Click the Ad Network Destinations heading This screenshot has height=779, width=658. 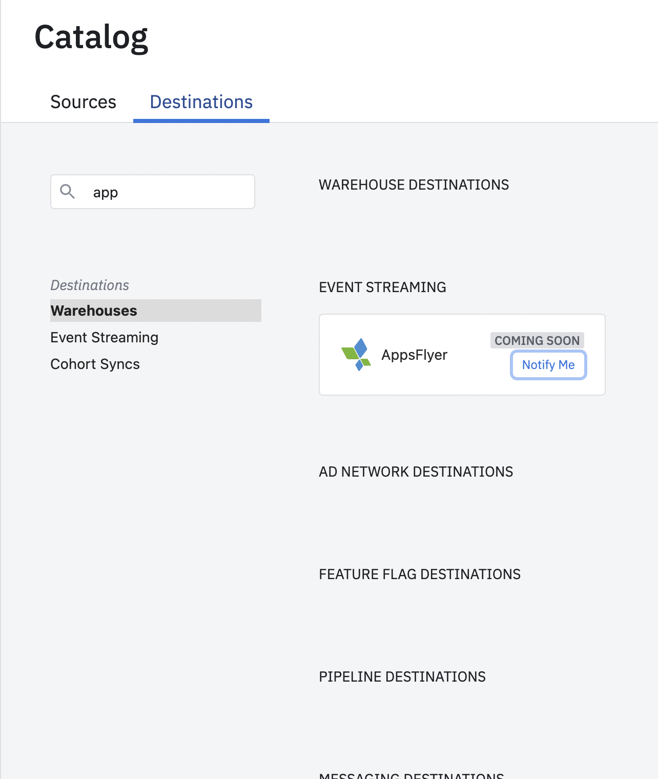coord(416,471)
